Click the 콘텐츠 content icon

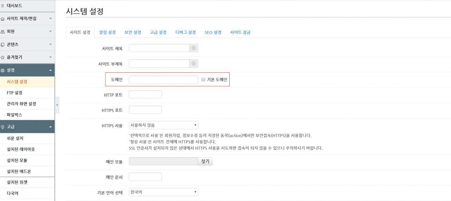pos(3,45)
